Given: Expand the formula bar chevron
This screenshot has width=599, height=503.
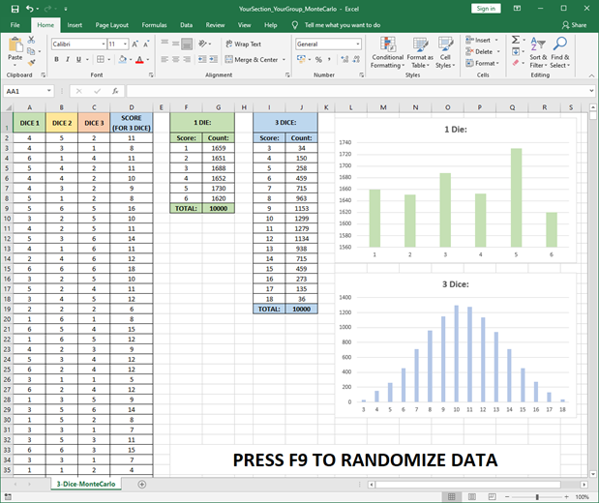Looking at the screenshot, I should (591, 91).
